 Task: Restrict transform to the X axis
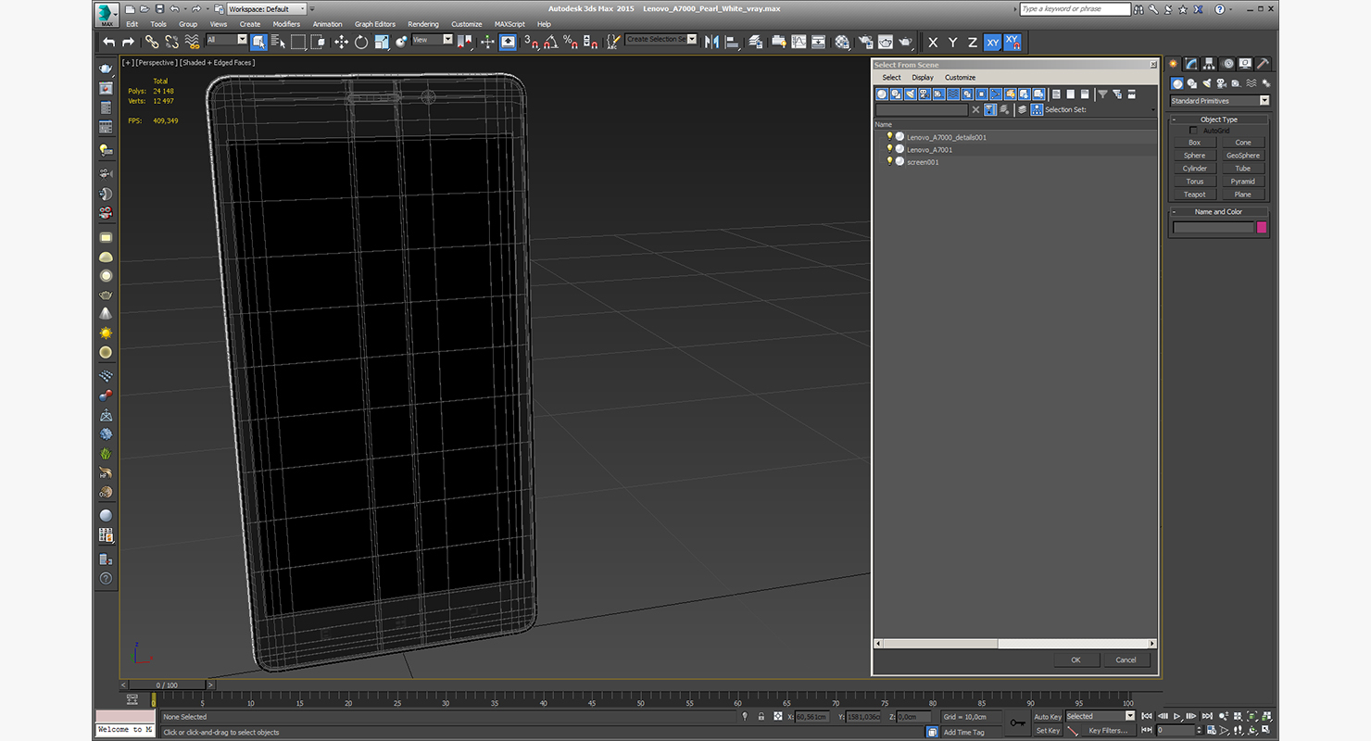(x=933, y=43)
